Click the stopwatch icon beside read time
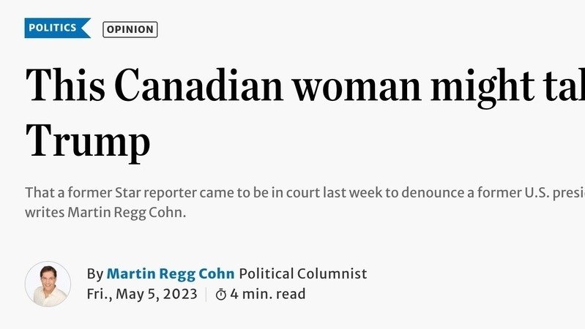 [x=221, y=295]
